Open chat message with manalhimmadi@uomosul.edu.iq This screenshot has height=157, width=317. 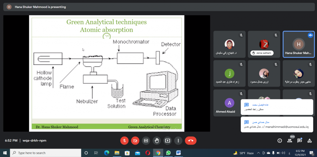pyautogui.click(x=276, y=124)
